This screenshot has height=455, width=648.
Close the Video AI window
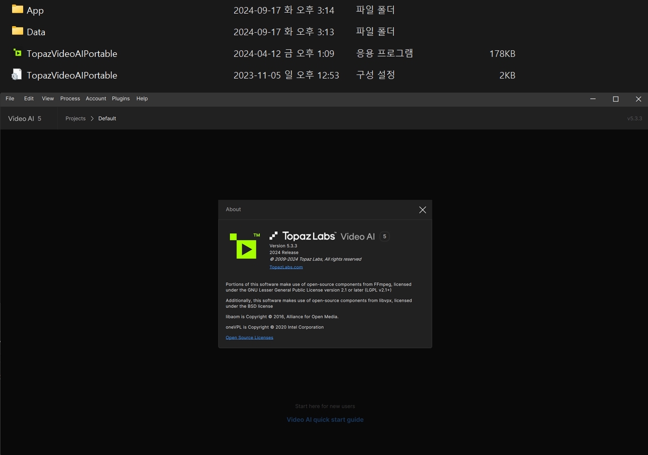click(x=638, y=99)
